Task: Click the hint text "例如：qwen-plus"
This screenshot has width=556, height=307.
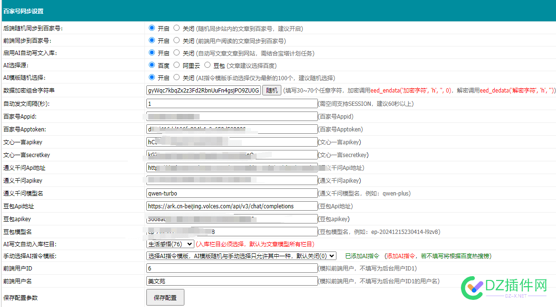Action: point(388,193)
